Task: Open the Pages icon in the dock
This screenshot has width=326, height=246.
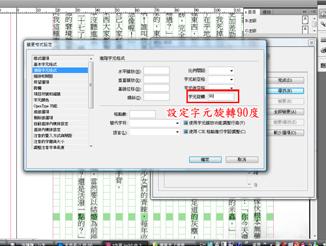Action: click(x=323, y=14)
